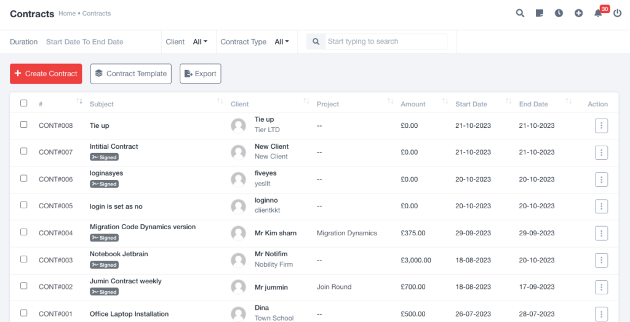Click client name Mr Kim sharn

276,234
